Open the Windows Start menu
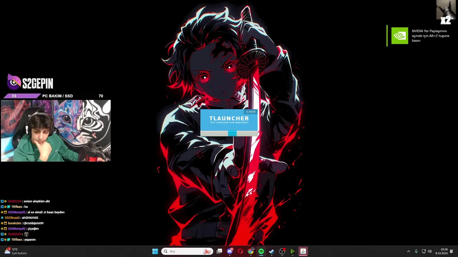Screen dimensions: 458x257 155,251
